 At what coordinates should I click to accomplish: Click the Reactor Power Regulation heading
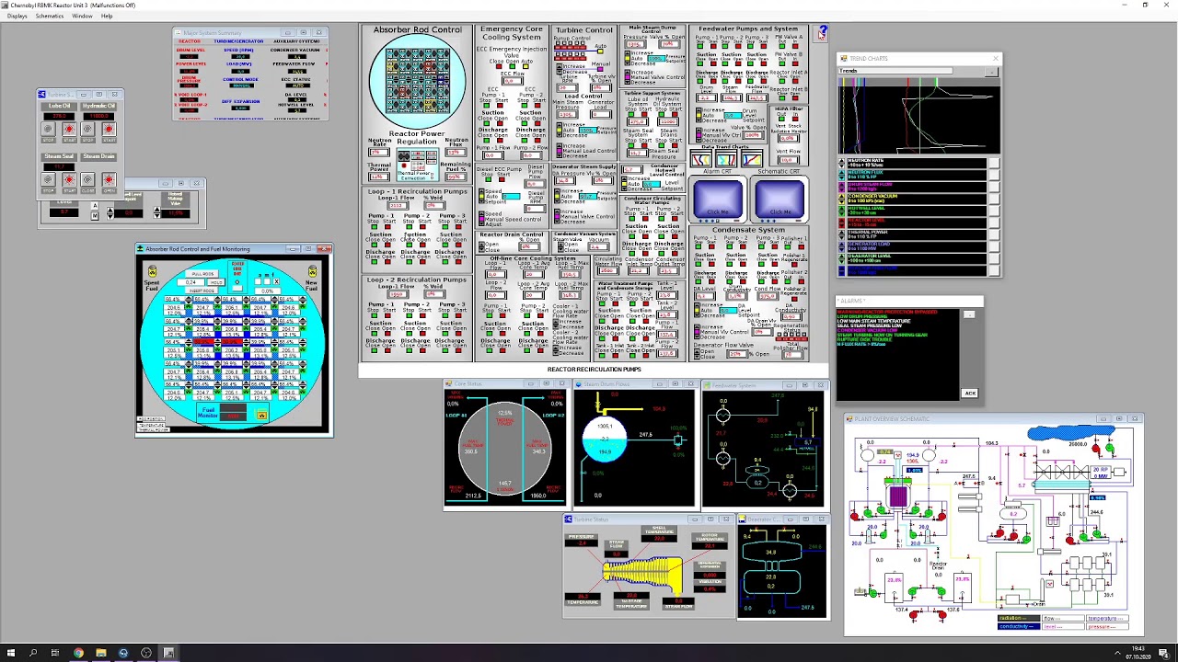pyautogui.click(x=417, y=138)
